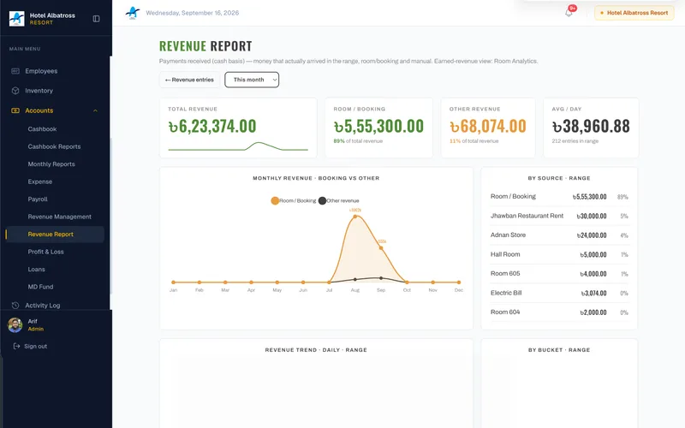Click Sign out
The width and height of the screenshot is (685, 428).
click(35, 346)
